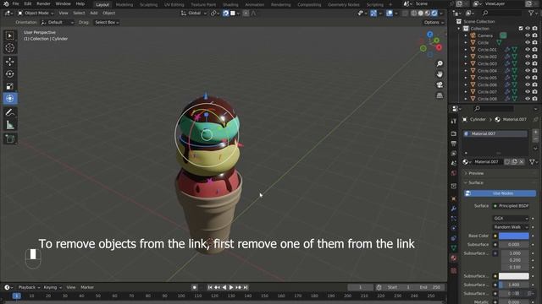Select the Add Cube tool
Screen dimensions: 542x304
tap(9, 138)
